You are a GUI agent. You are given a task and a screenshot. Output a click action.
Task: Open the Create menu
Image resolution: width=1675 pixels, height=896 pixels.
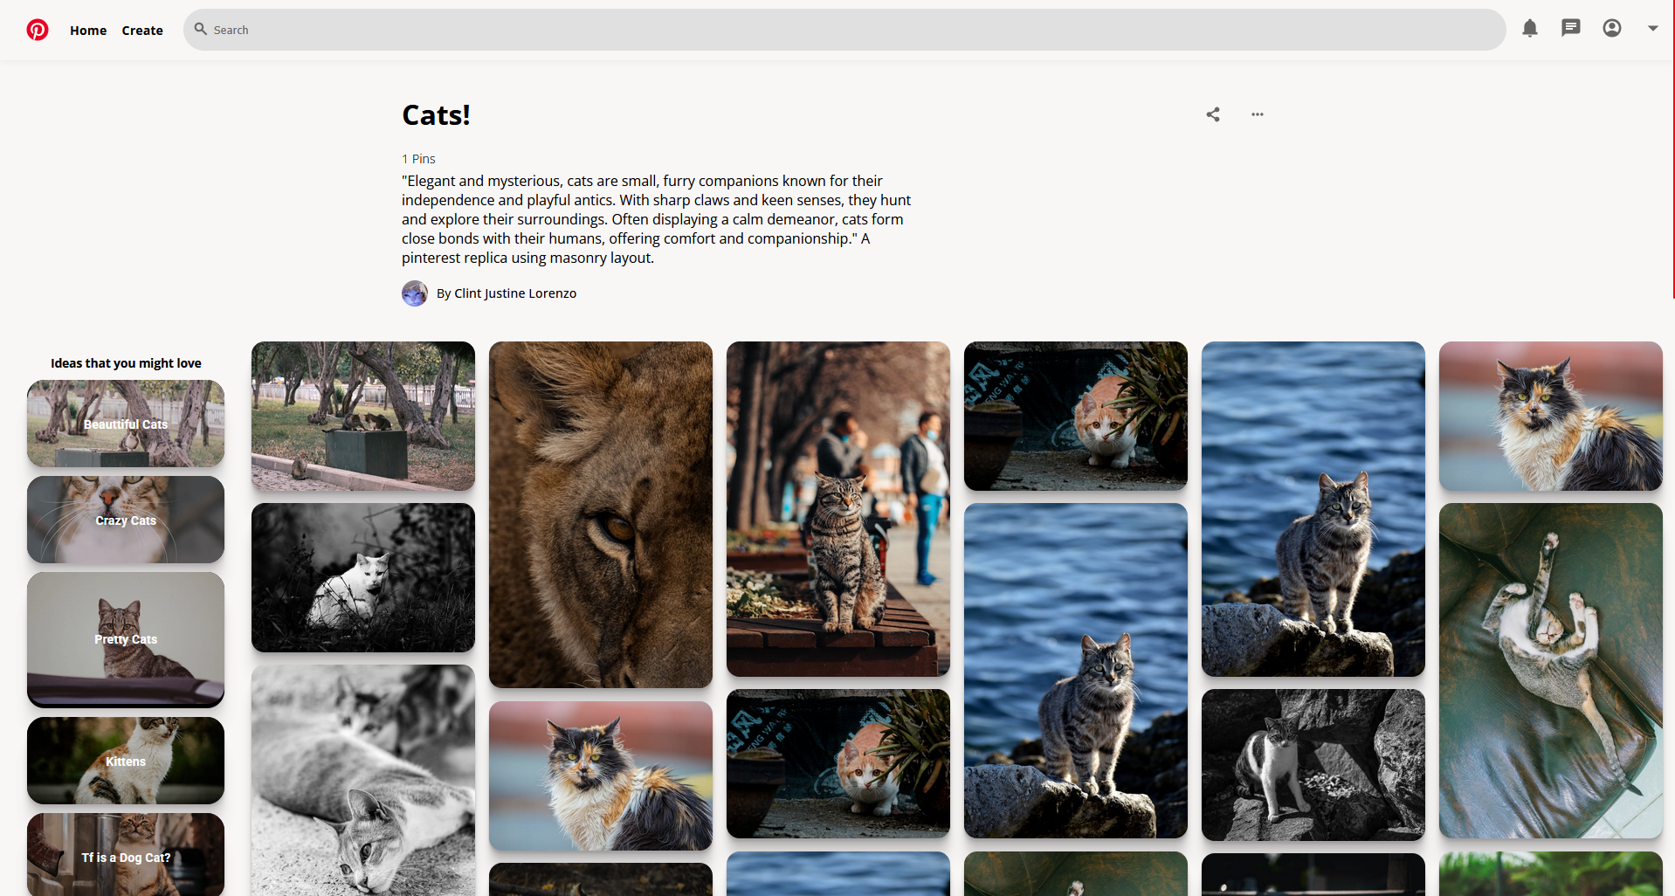[141, 30]
